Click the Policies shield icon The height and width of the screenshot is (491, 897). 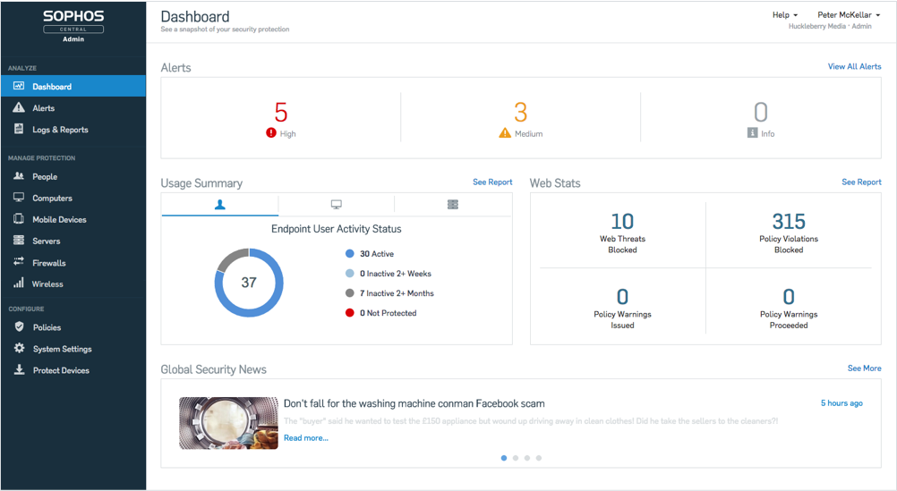pyautogui.click(x=19, y=327)
